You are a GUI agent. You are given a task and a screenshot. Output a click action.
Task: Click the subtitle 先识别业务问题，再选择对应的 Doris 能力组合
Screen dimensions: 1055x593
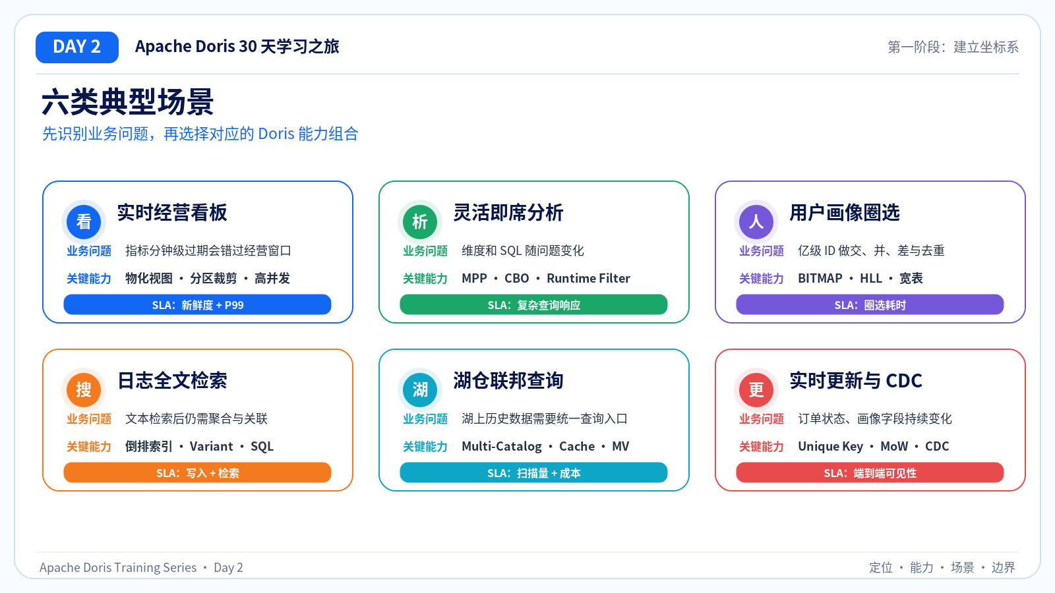(x=200, y=134)
